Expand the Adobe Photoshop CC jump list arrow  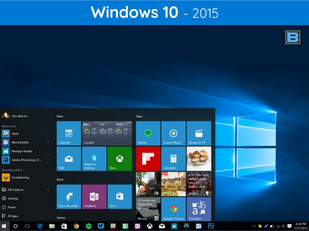tap(48, 160)
